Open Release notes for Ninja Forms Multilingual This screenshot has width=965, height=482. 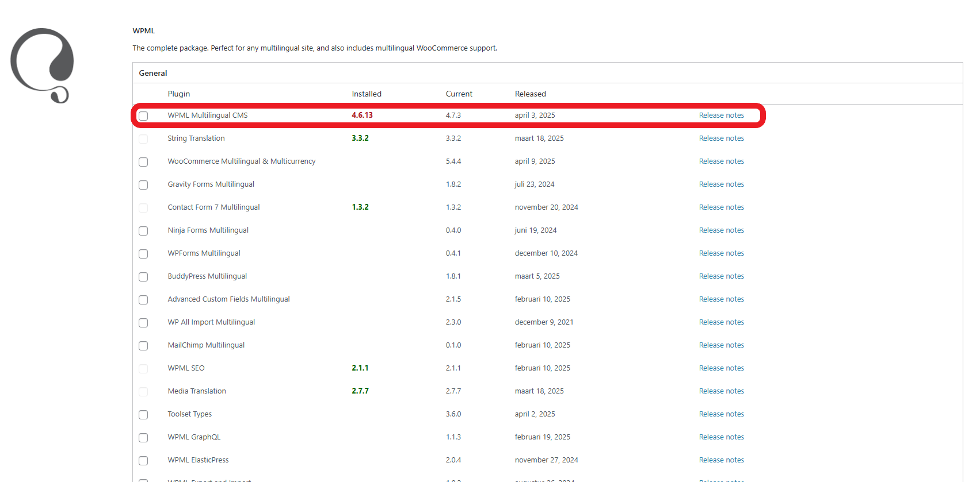pos(722,230)
